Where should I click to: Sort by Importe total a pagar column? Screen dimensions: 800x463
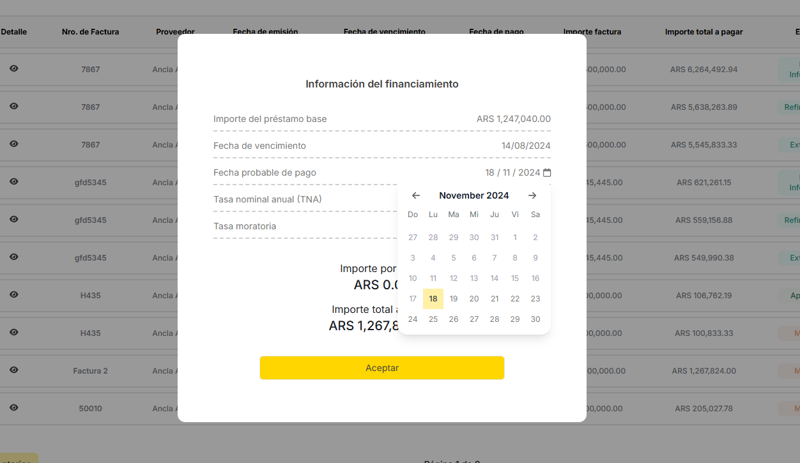pos(704,32)
